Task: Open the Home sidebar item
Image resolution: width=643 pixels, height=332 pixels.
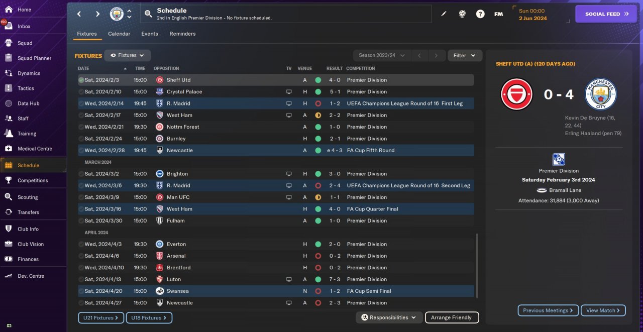Action: click(x=24, y=10)
